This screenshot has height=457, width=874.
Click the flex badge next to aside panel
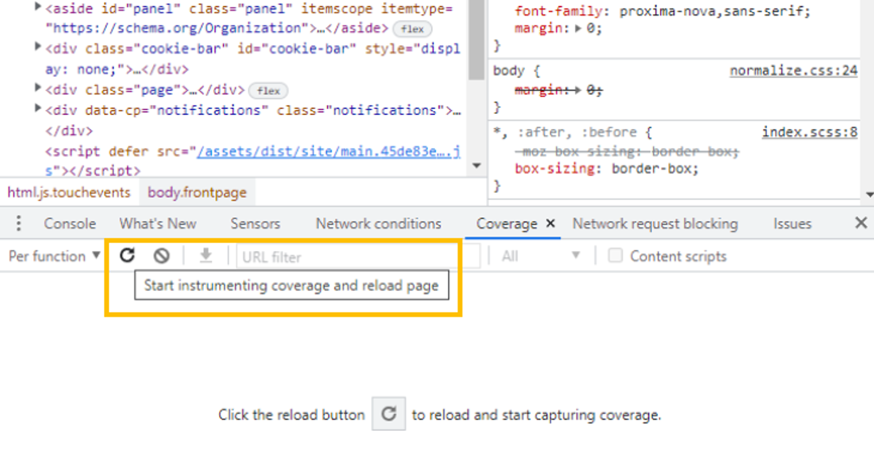coord(412,28)
